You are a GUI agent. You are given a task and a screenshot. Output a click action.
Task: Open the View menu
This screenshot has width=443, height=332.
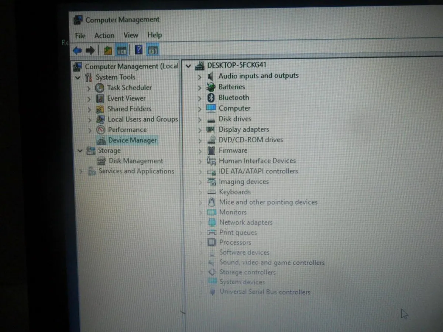(131, 35)
